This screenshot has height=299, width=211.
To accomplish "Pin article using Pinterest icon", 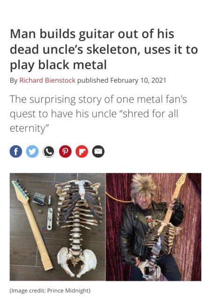I will [65, 151].
